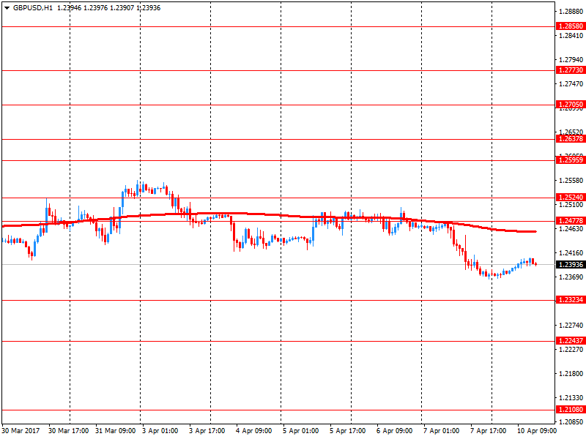The height and width of the screenshot is (439, 586).
Task: Click price scale value 1.28410
Action: pyautogui.click(x=571, y=36)
